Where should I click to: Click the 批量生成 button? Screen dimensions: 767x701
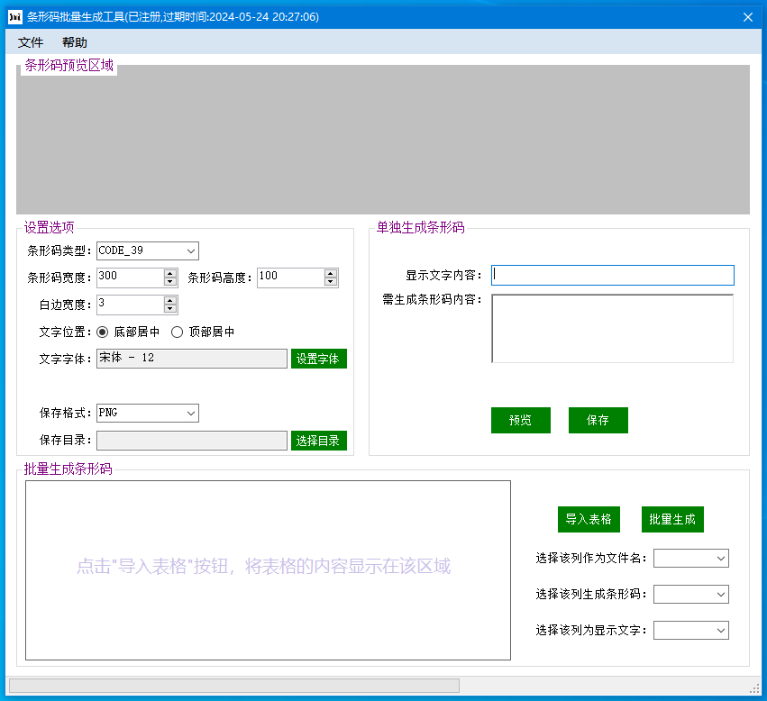point(672,519)
